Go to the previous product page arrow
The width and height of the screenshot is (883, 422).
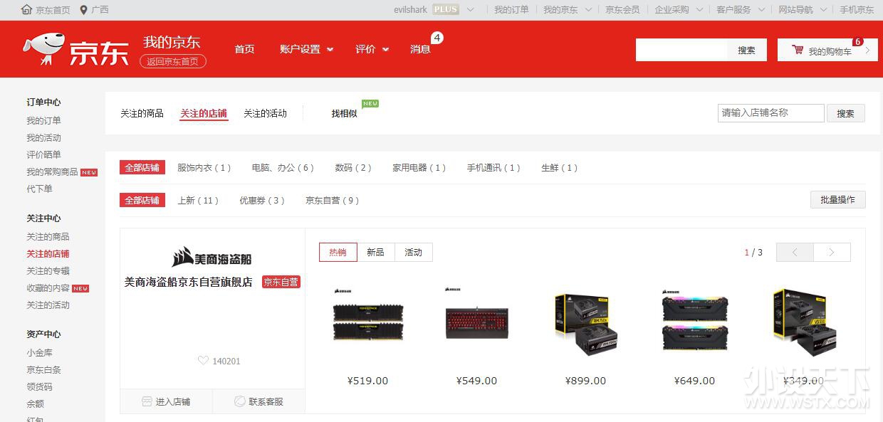point(795,252)
